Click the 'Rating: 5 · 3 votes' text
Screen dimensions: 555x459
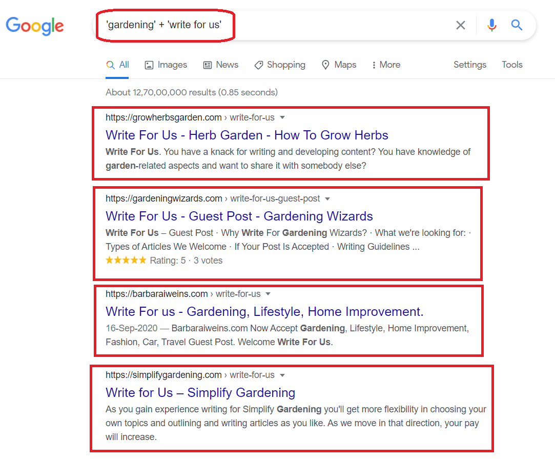[x=186, y=261]
